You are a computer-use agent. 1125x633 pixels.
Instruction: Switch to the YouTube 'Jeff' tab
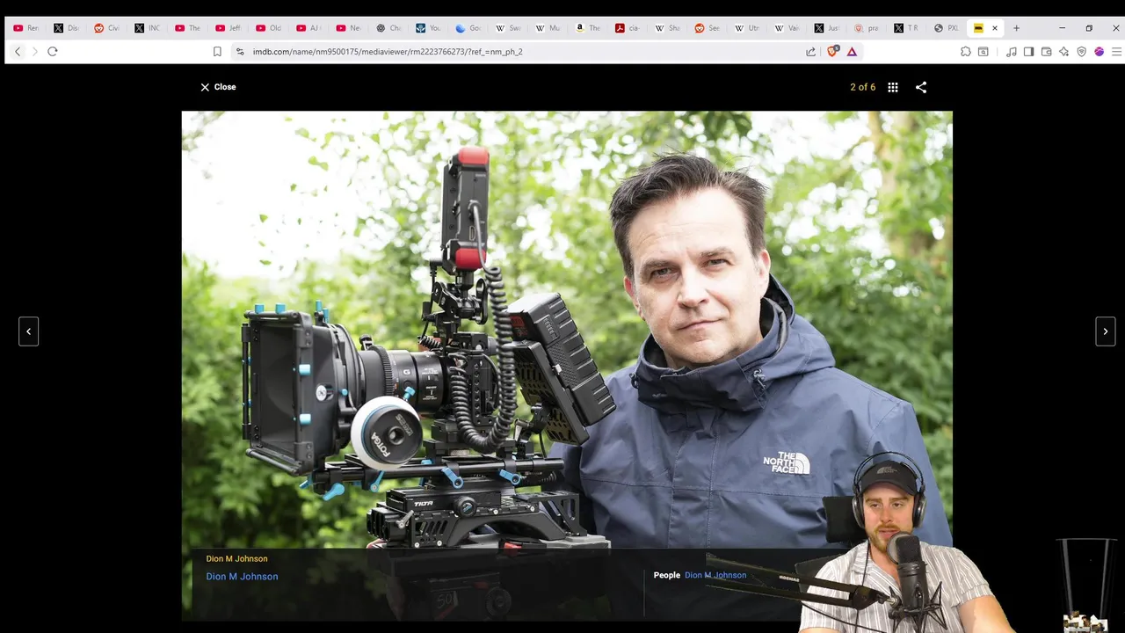[228, 28]
